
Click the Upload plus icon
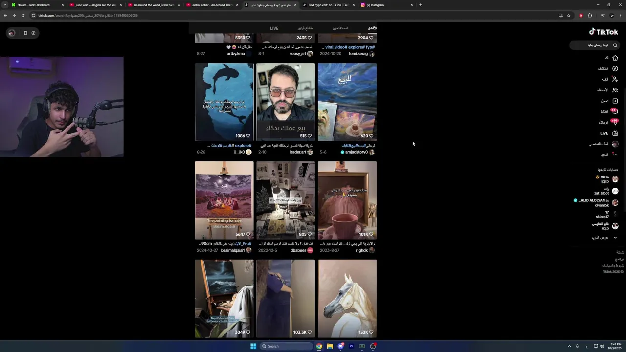pyautogui.click(x=615, y=101)
